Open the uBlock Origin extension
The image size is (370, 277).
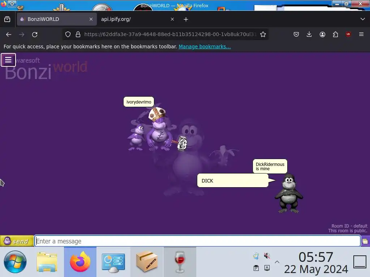(348, 34)
